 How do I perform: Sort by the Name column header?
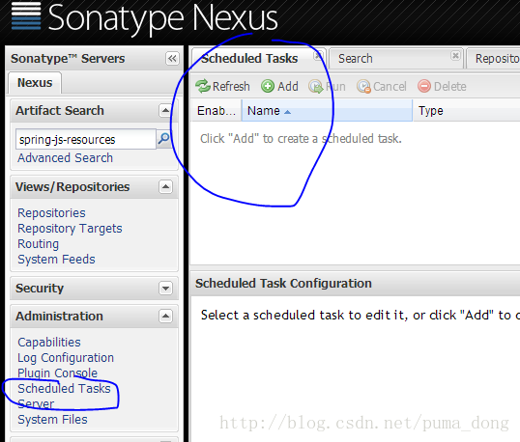[x=327, y=111]
